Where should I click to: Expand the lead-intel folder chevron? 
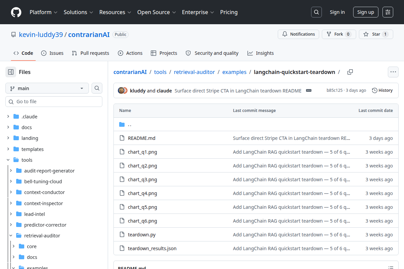[x=11, y=214]
